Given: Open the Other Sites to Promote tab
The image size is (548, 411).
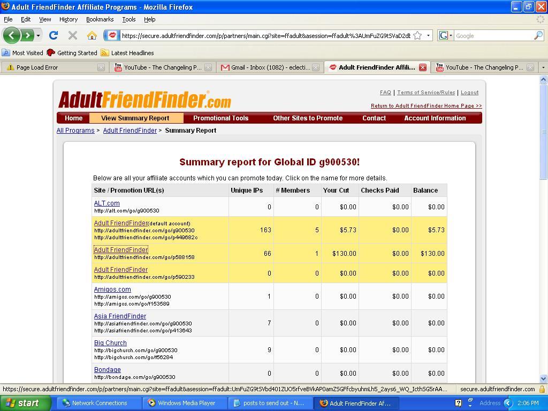Looking at the screenshot, I should (308, 118).
